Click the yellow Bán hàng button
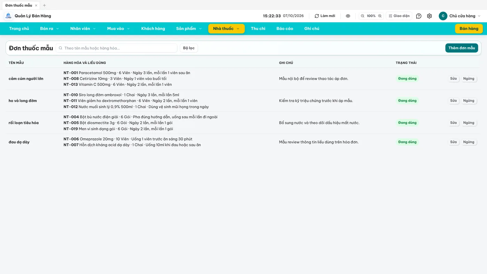487x274 pixels. 469,29
